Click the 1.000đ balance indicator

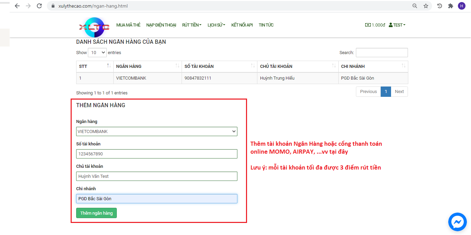[x=375, y=25]
